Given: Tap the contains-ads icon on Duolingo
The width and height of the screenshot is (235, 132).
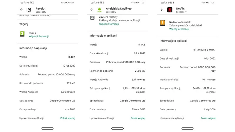Looking at the screenshot, I should coord(93,18).
